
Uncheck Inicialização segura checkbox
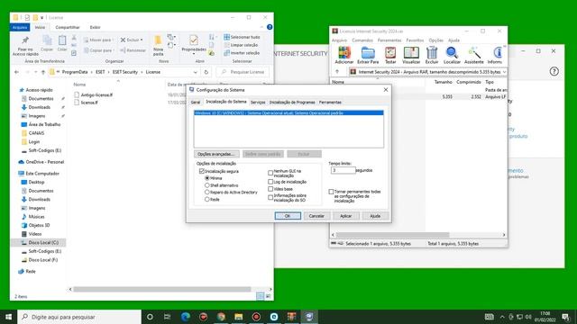tap(202, 171)
